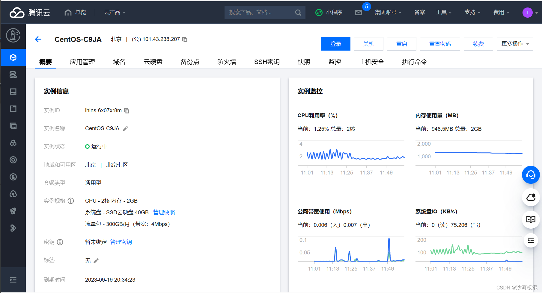Open the support dropdown

pyautogui.click(x=472, y=12)
